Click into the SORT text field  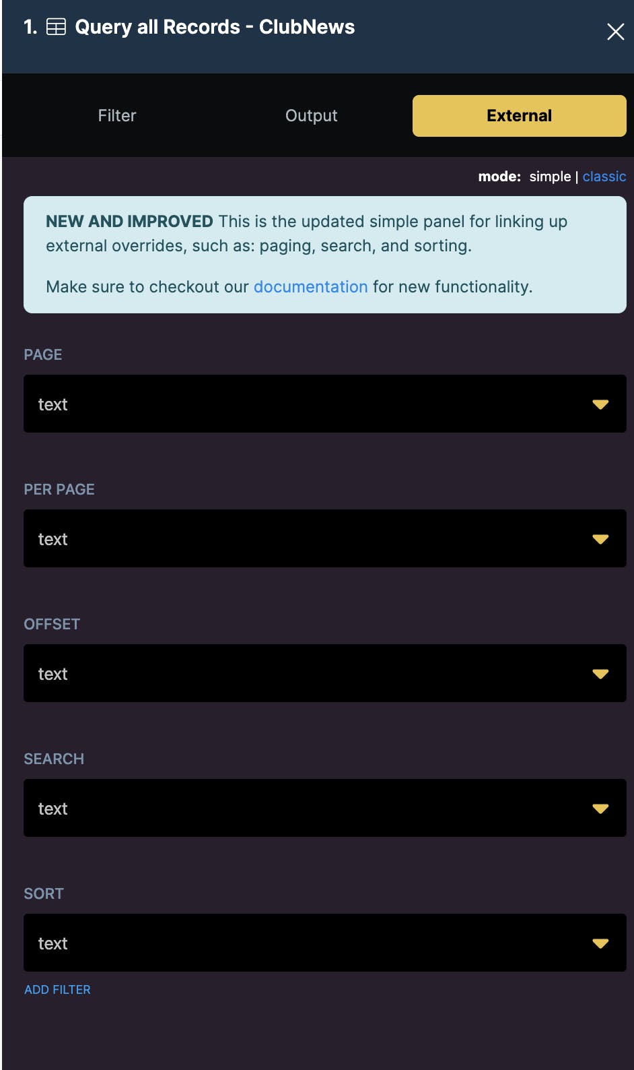[310, 943]
